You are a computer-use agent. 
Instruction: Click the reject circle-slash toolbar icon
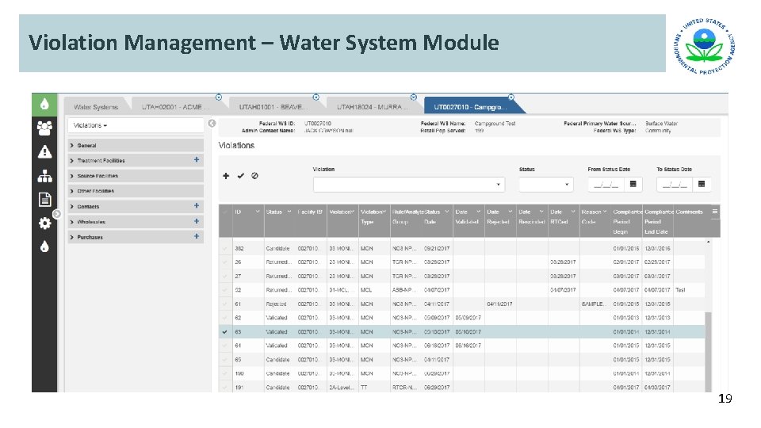point(254,176)
